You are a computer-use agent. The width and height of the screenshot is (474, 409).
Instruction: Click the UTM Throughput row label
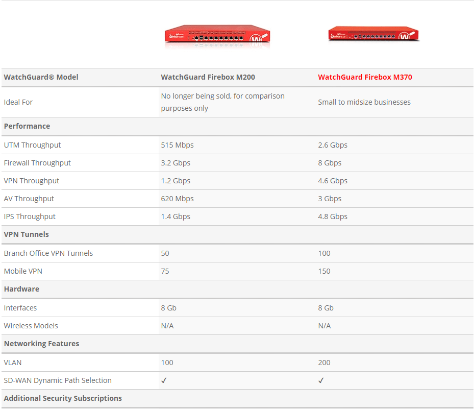point(32,145)
